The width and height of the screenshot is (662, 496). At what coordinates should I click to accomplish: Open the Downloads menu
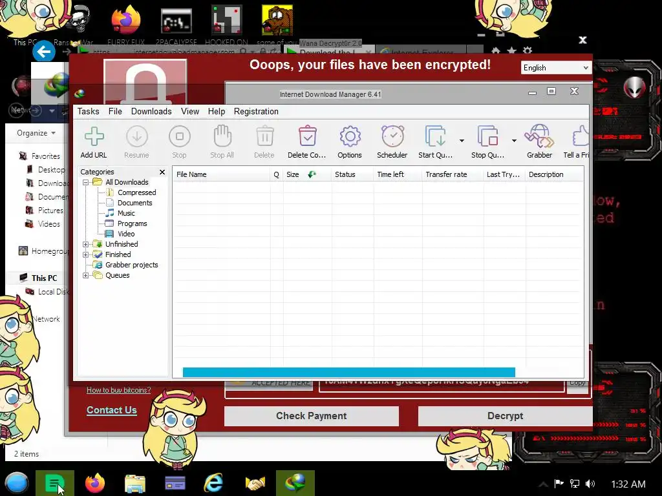click(151, 111)
